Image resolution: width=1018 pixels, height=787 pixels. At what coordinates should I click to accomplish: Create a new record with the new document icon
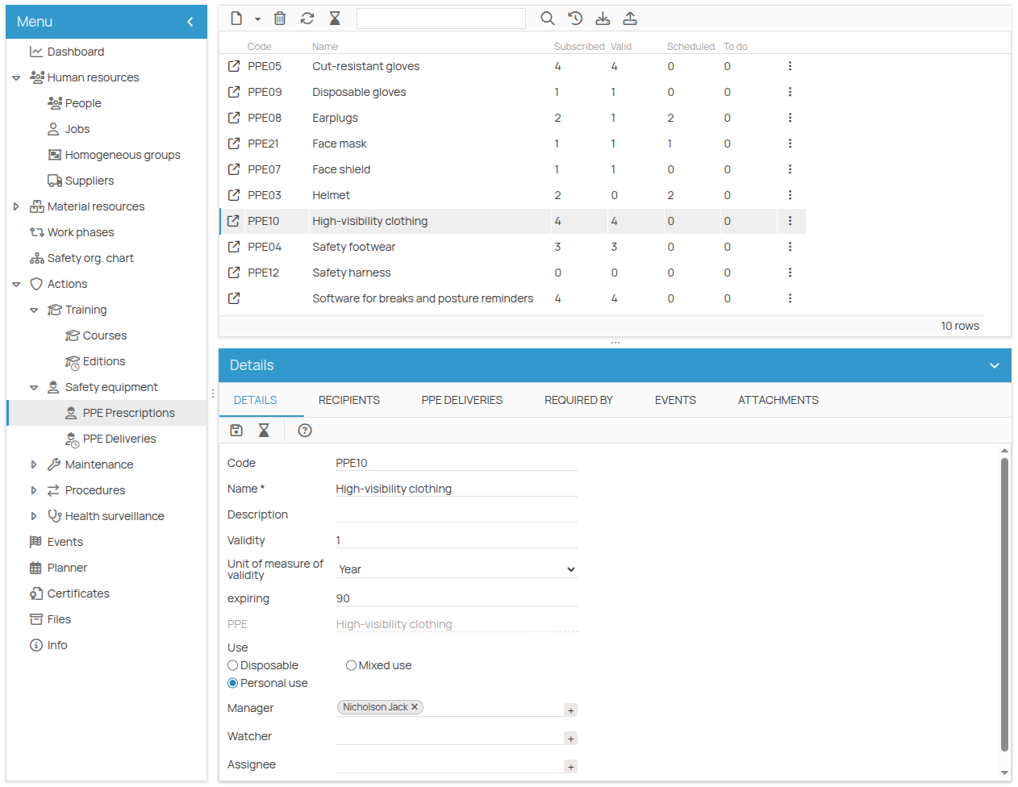pos(236,18)
